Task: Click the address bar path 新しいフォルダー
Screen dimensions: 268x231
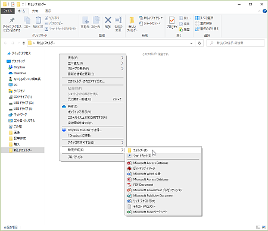Action: [46, 43]
